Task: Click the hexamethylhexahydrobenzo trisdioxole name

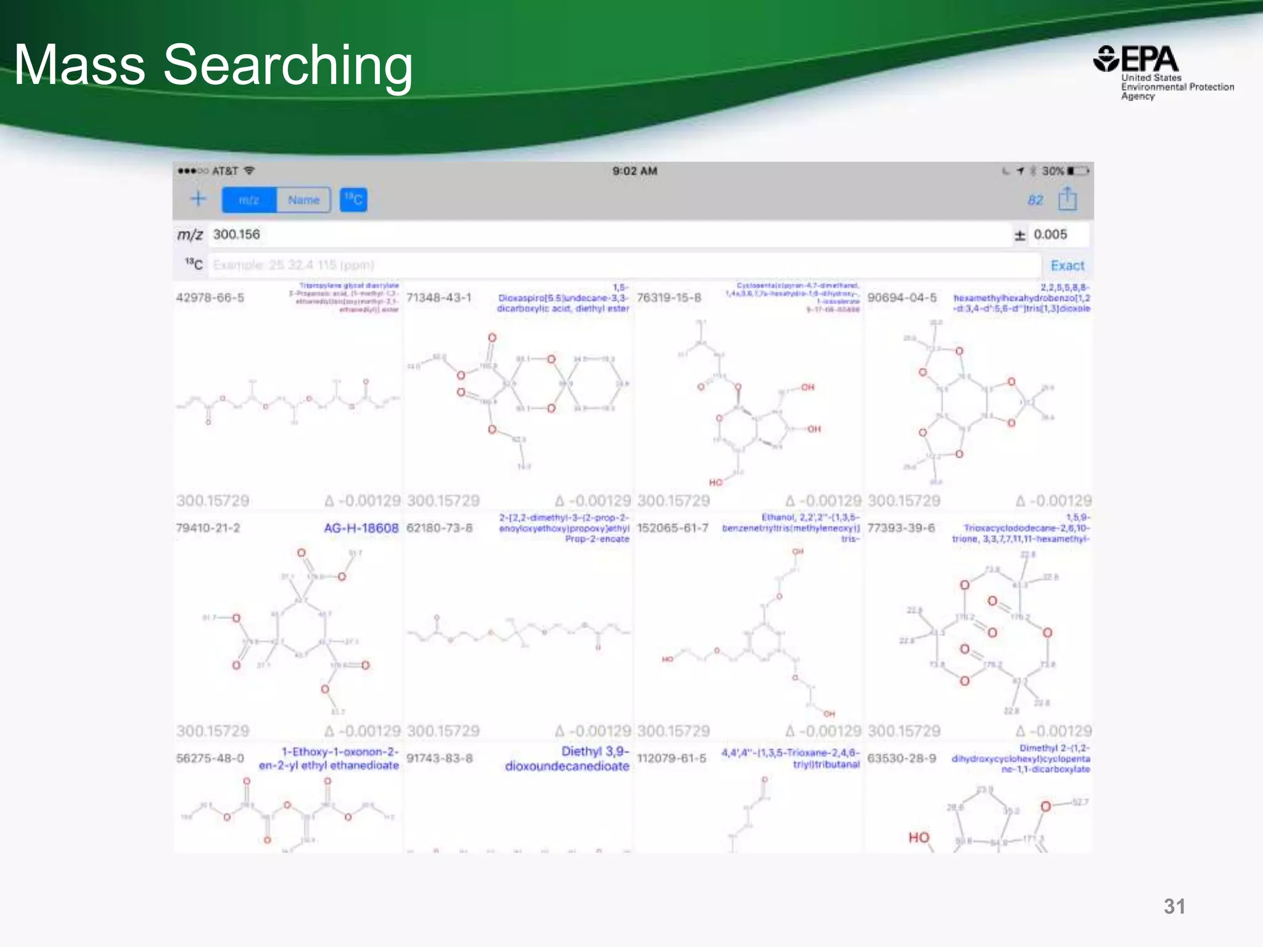Action: pyautogui.click(x=1022, y=298)
